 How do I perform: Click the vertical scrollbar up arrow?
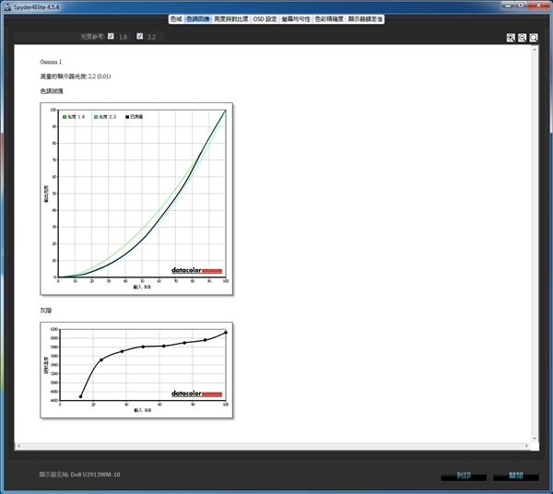pos(535,50)
